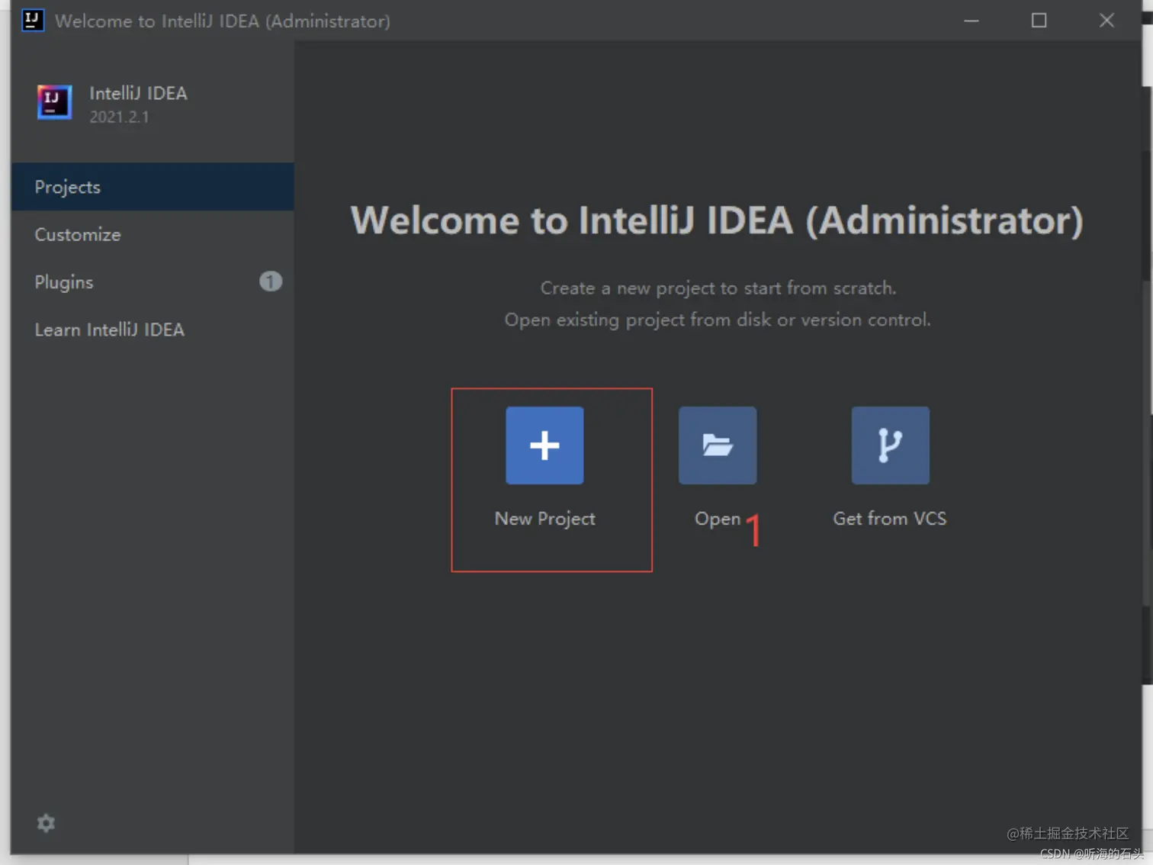
Task: Click the IntelliJ IDEA logo in sidebar
Action: pos(54,102)
